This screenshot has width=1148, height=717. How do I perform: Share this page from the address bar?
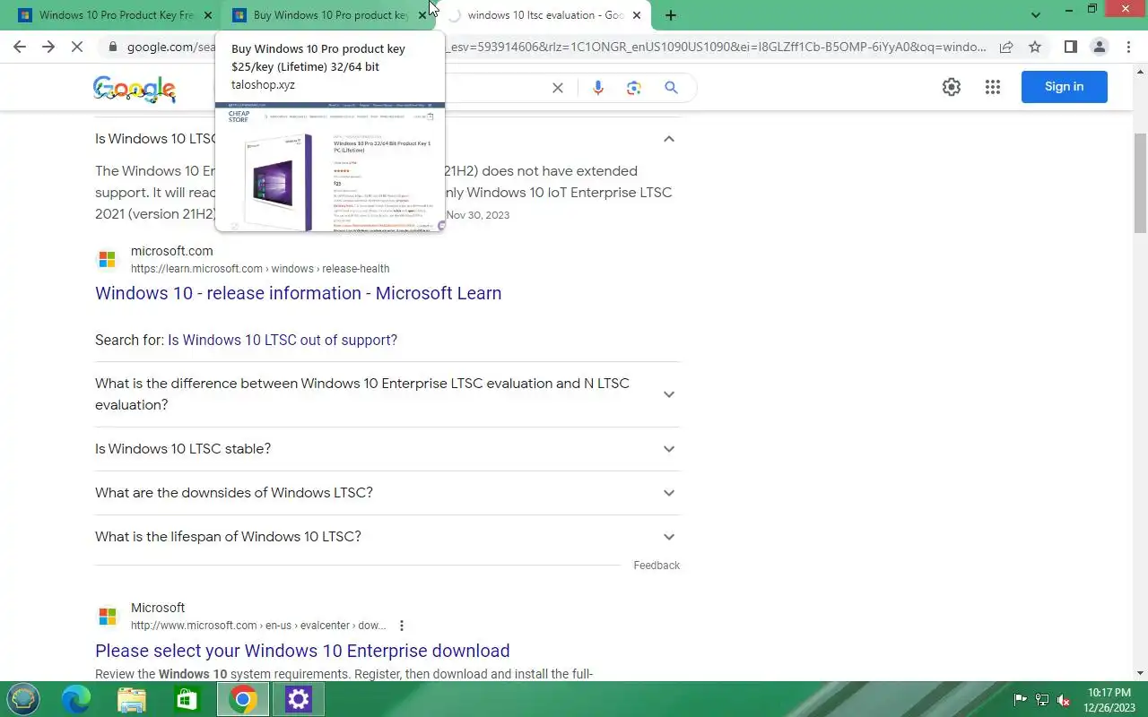[1006, 48]
